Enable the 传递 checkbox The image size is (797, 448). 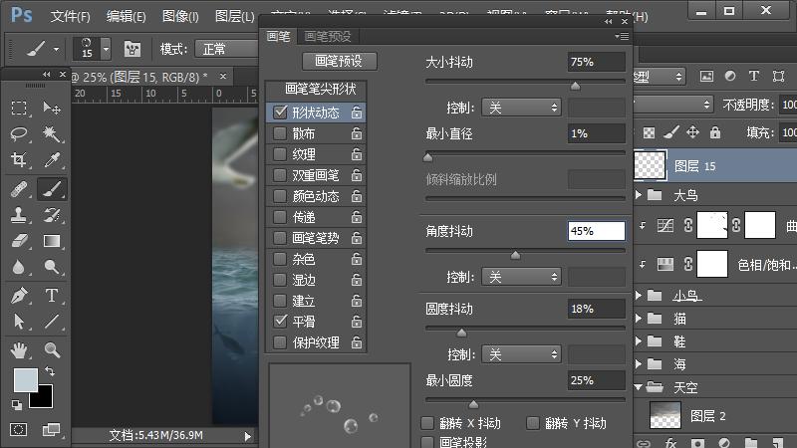pyautogui.click(x=280, y=217)
